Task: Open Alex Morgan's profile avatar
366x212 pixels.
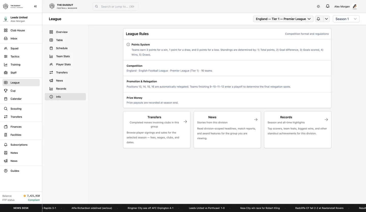Action: [x=355, y=7]
